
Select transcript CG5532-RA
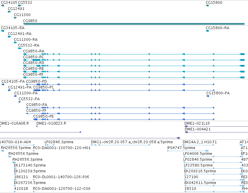(x=29, y=45)
